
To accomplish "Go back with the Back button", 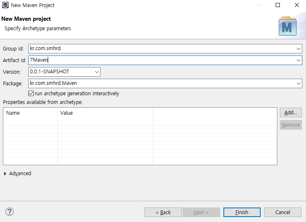I will [163, 212].
